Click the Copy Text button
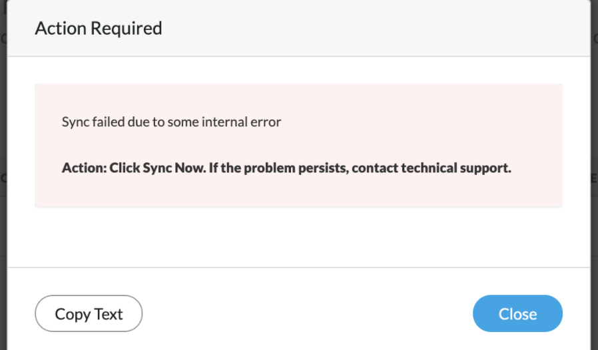Screen dimensions: 598x350 click(89, 313)
